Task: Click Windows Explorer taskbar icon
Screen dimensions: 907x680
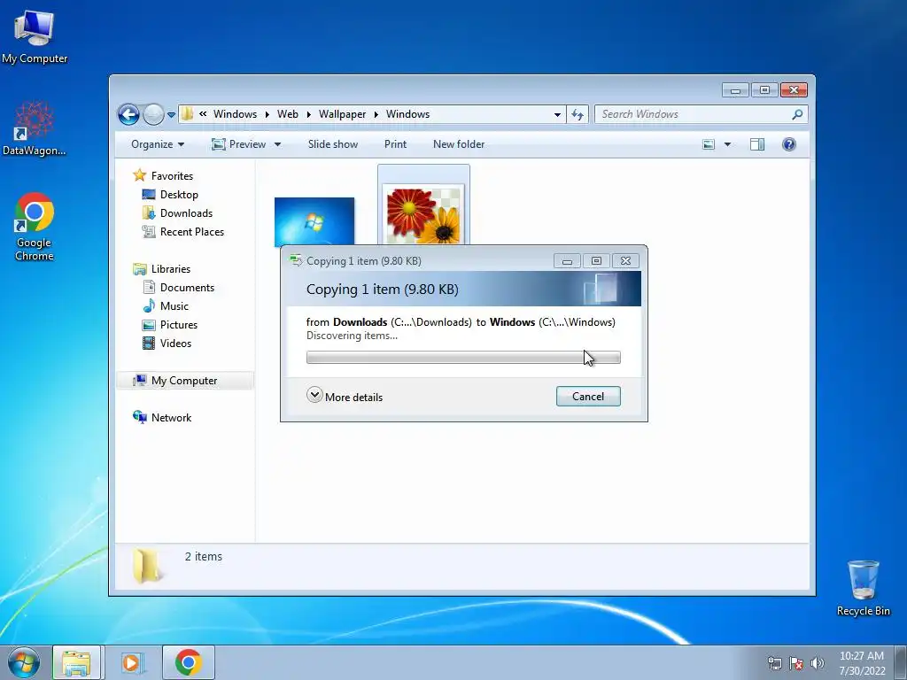Action: 76,662
